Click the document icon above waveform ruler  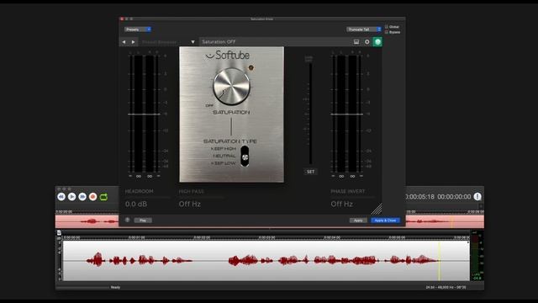(59, 232)
